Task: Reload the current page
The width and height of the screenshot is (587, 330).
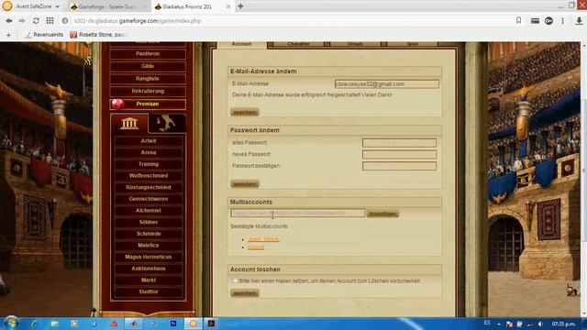Action: pos(36,21)
